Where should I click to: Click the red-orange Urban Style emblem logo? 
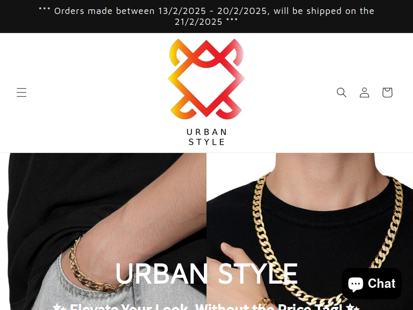(x=206, y=79)
